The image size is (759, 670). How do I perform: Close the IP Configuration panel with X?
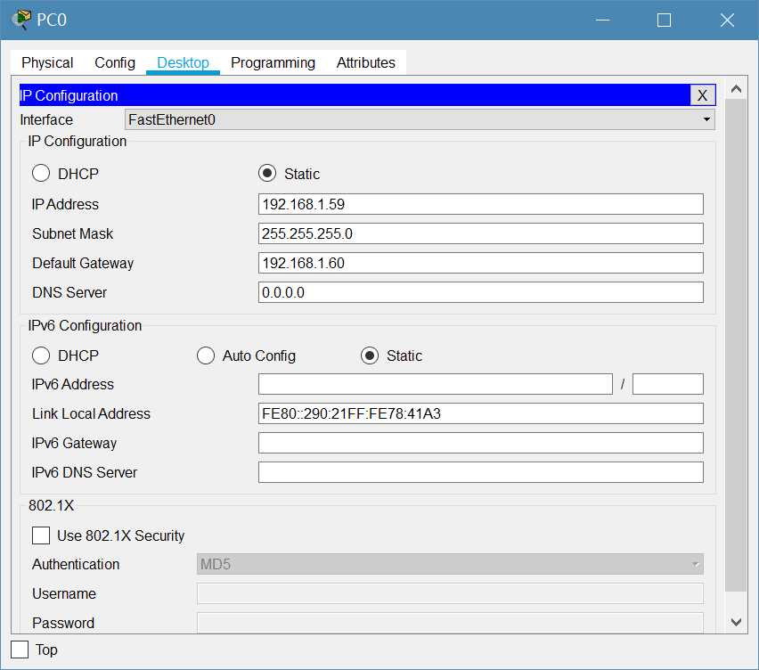(x=702, y=95)
